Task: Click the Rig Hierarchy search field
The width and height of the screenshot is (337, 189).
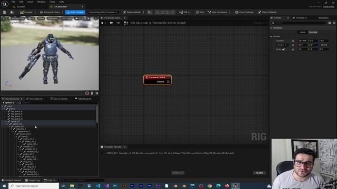Action: [x=58, y=103]
